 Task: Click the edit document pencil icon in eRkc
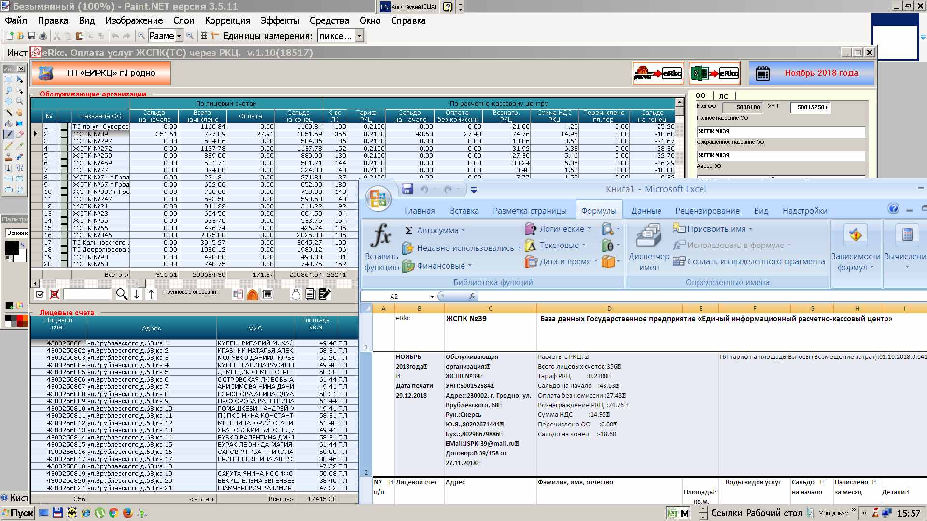pyautogui.click(x=325, y=294)
